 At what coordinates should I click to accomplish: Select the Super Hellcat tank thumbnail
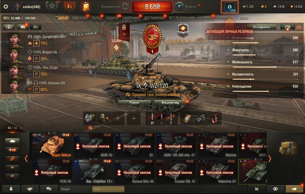52,145
